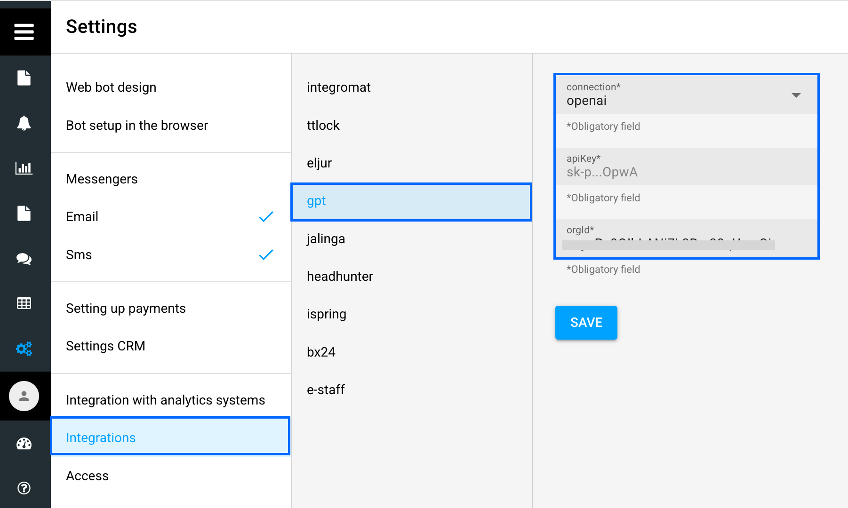Click the table grid icon
Screen dimensions: 848x508
[x=24, y=303]
